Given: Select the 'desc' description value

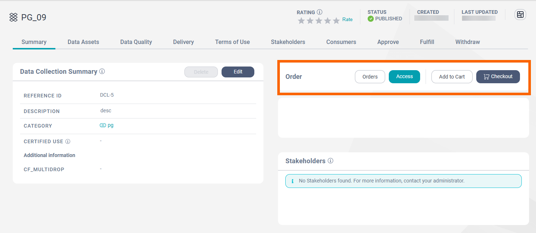Looking at the screenshot, I should click(106, 111).
